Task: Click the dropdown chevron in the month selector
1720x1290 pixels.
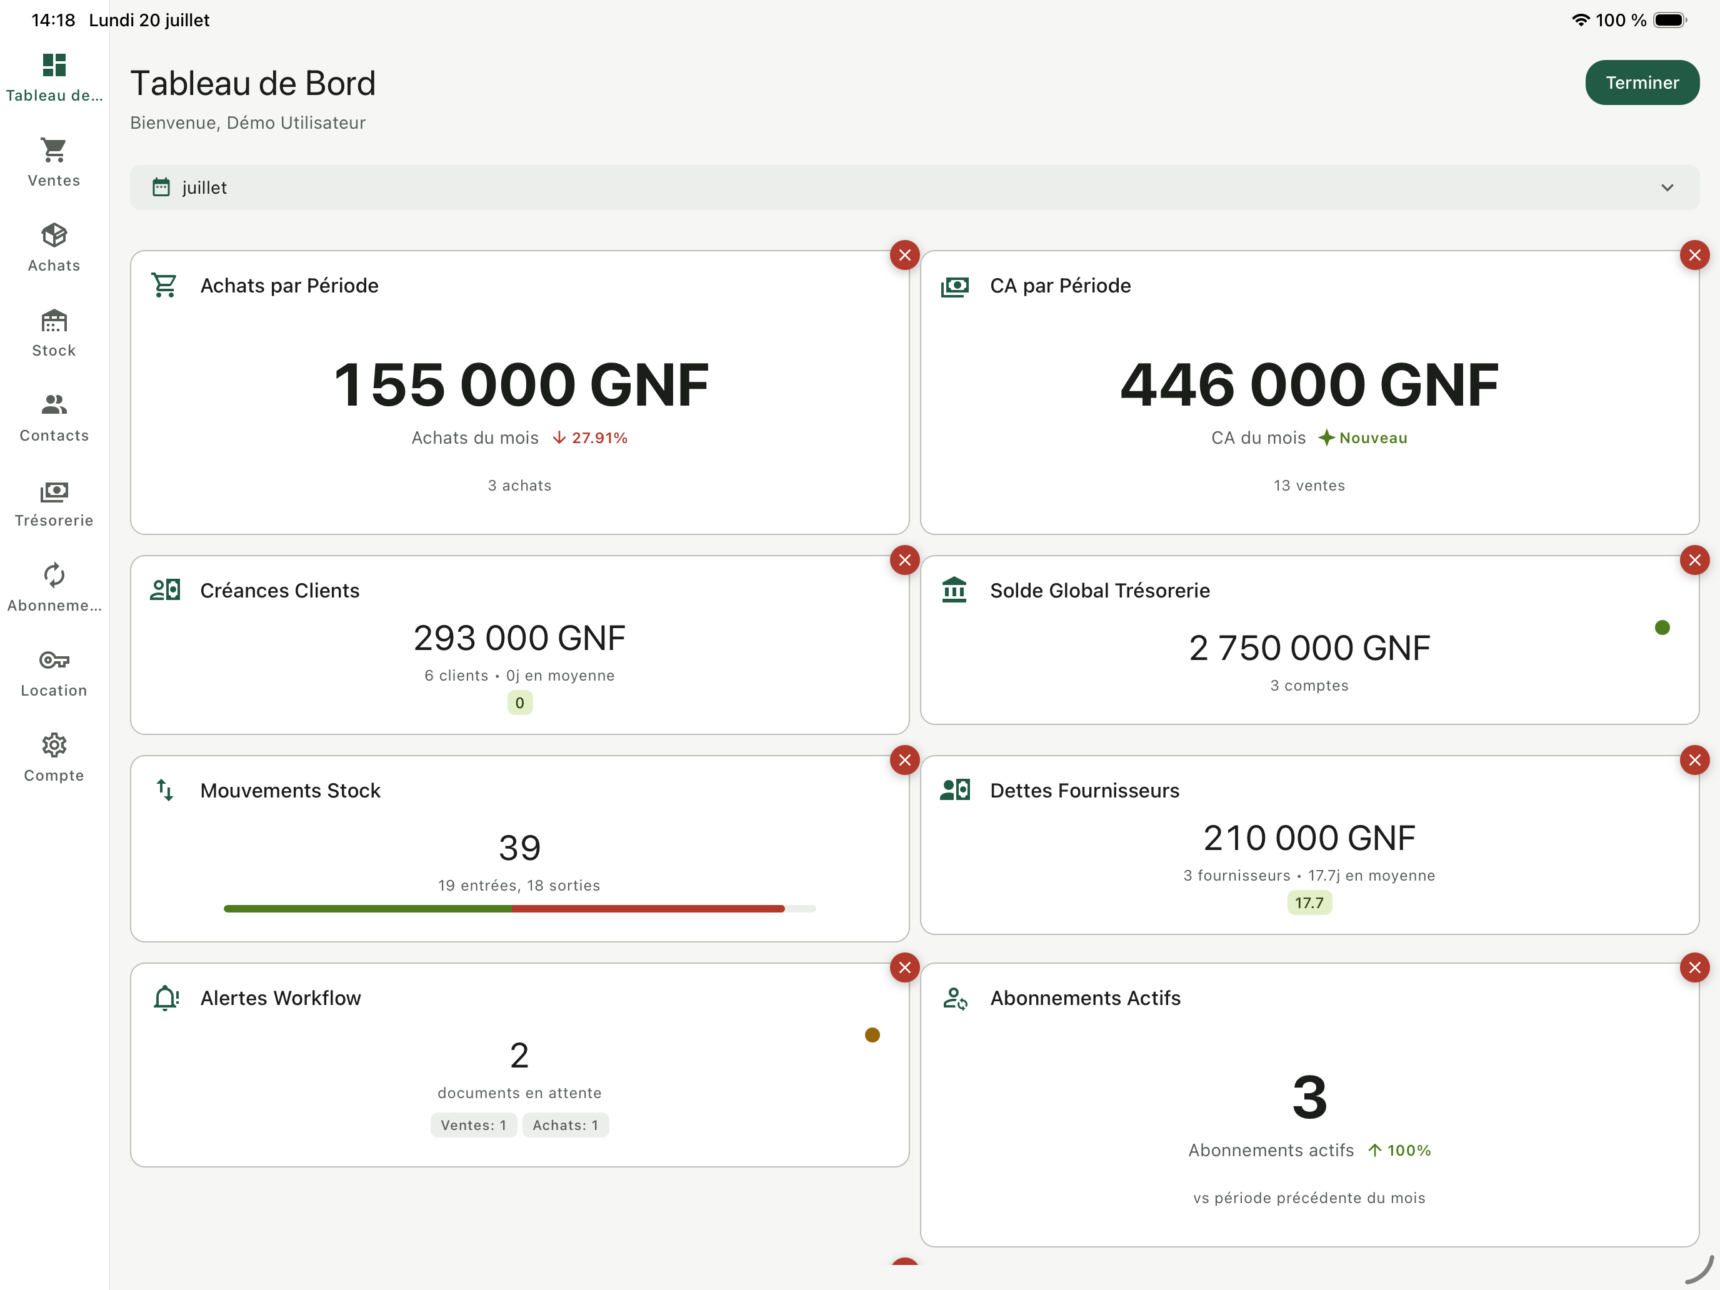Action: pyautogui.click(x=1666, y=187)
